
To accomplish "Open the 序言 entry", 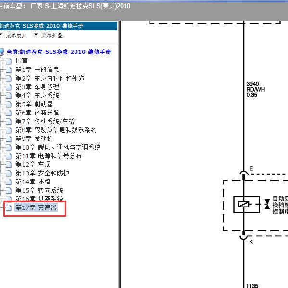I will pos(22,60).
